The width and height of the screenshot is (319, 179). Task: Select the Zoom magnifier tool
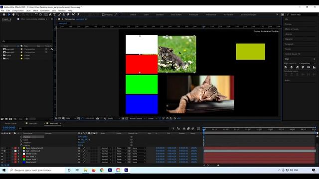pyautogui.click(x=18, y=14)
